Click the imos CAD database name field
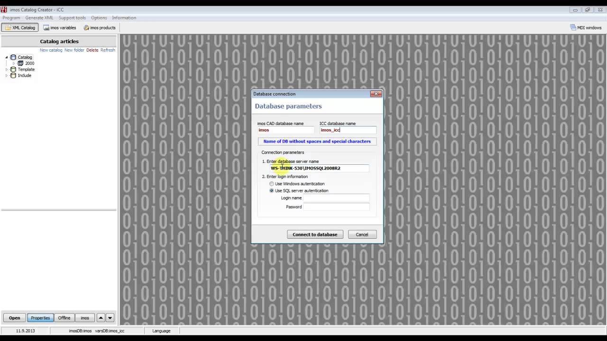Screen dimensions: 607x341 click(285, 130)
